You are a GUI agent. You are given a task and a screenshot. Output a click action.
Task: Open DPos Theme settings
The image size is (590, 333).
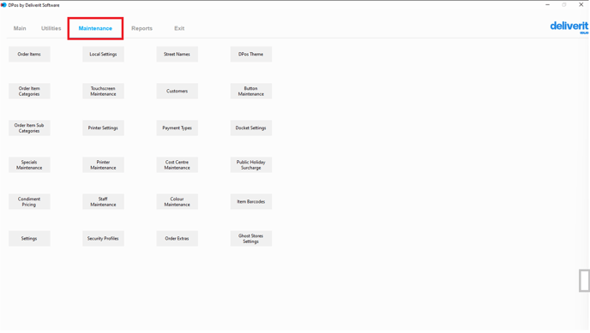coord(251,54)
